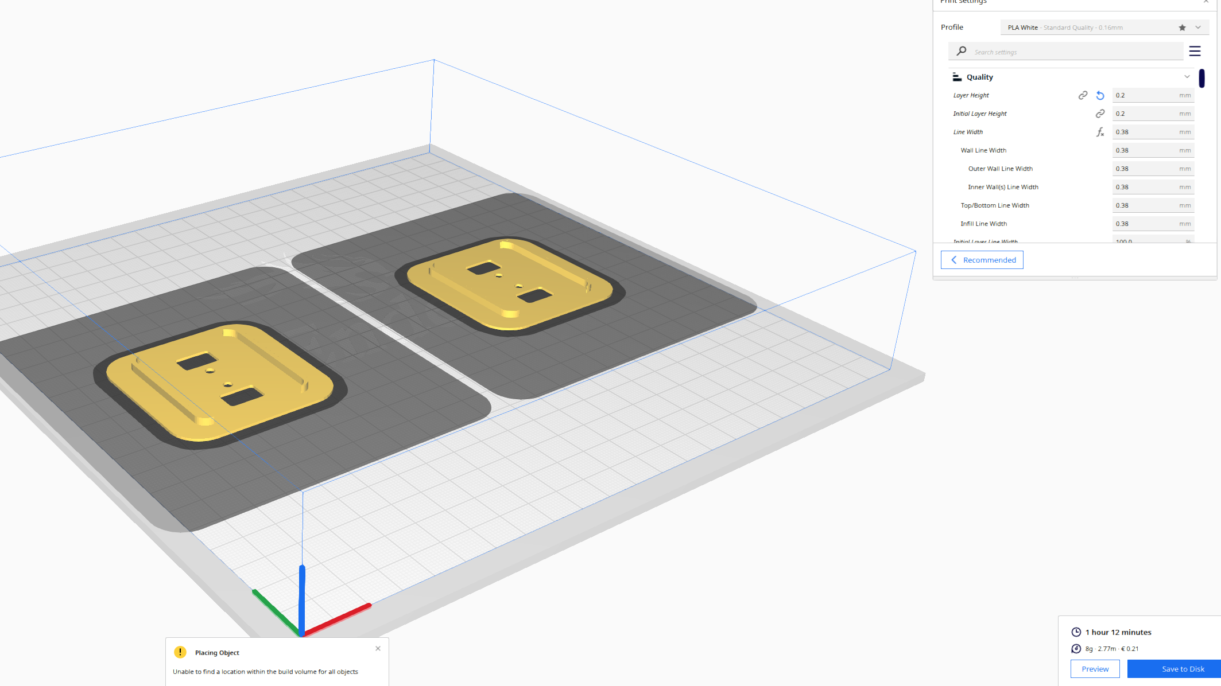Screen dimensions: 1221x686
Task: Click the hamburger menu icon in Print Settings
Action: pyautogui.click(x=1195, y=51)
